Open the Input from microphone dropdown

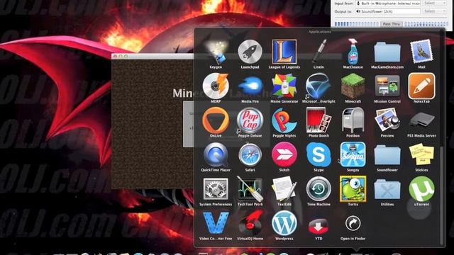[x=388, y=3]
